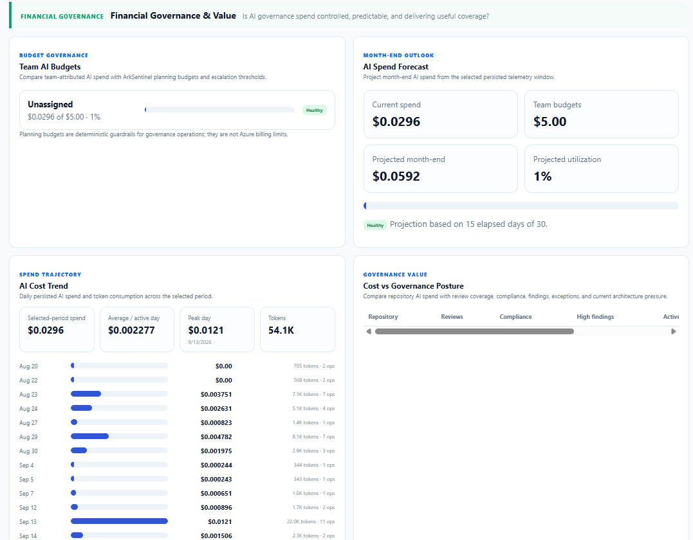
Task: Click '22.0K tokens · 11 ops' text
Action: (311, 521)
